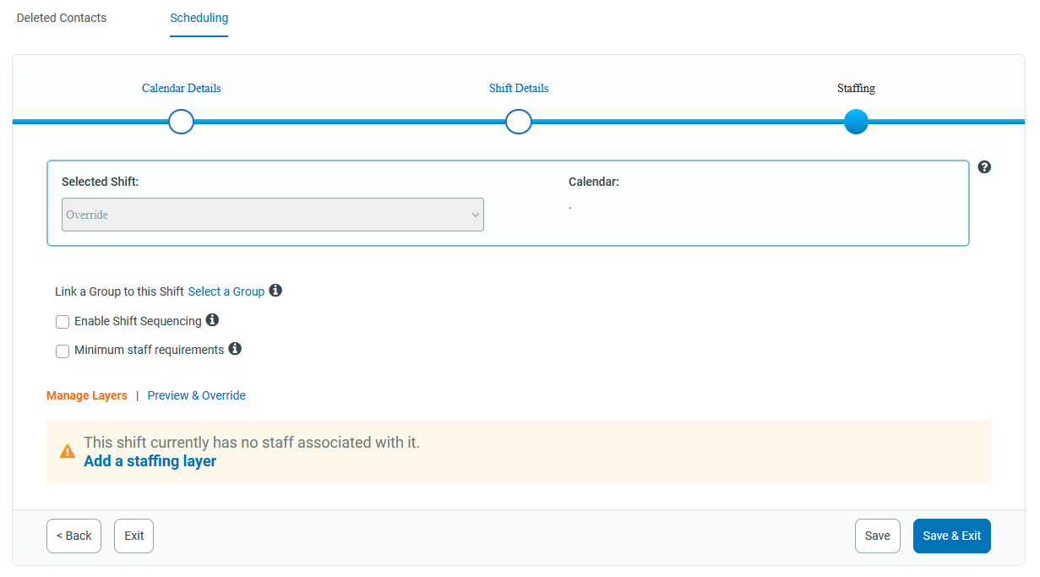1040x577 pixels.
Task: Click the Staffing label on the progress bar
Action: 856,88
